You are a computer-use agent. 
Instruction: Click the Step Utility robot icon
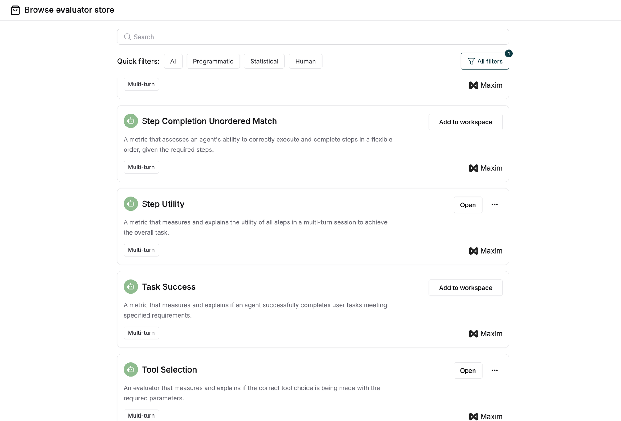click(130, 204)
